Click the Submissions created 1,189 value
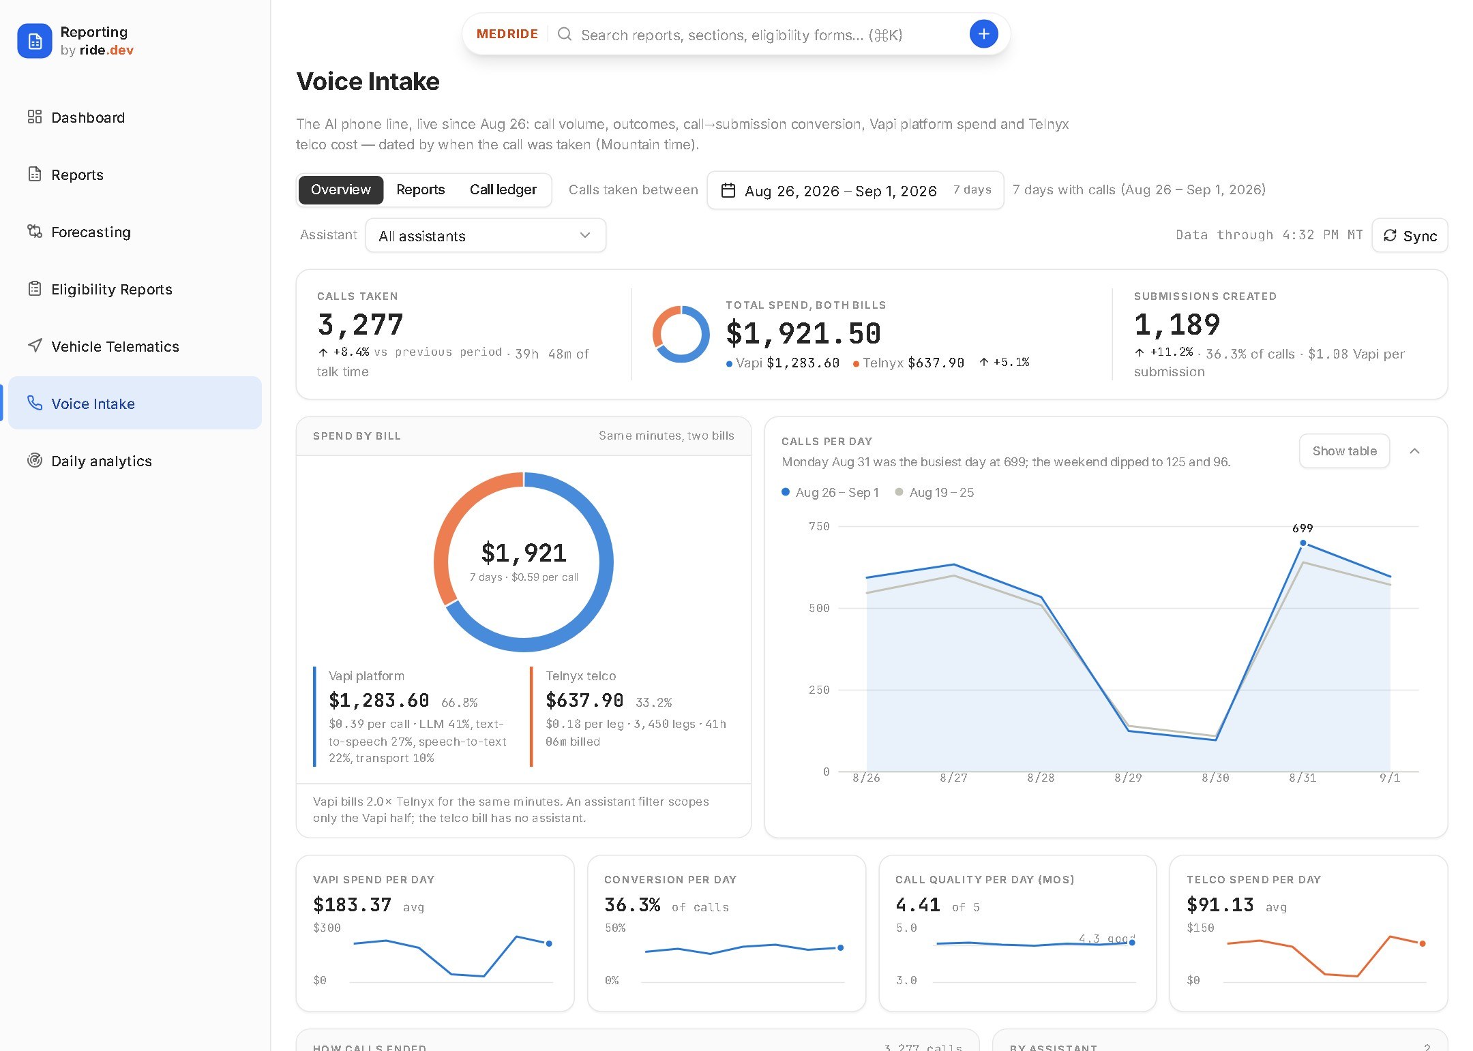 pyautogui.click(x=1177, y=325)
